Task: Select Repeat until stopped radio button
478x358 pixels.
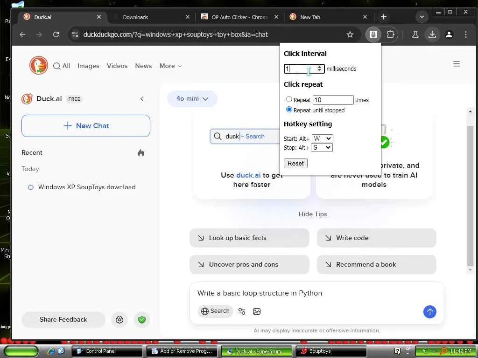Action: coord(288,109)
